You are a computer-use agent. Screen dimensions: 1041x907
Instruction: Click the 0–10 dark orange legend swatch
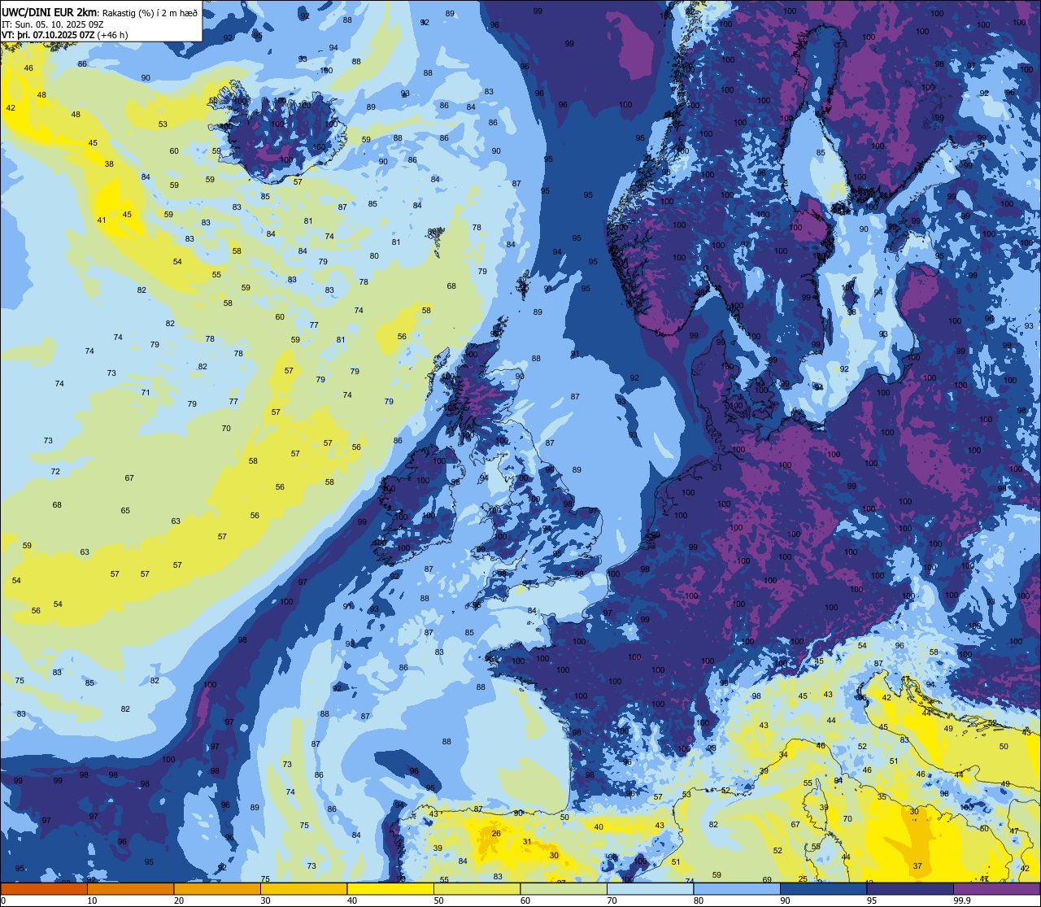[x=44, y=888]
